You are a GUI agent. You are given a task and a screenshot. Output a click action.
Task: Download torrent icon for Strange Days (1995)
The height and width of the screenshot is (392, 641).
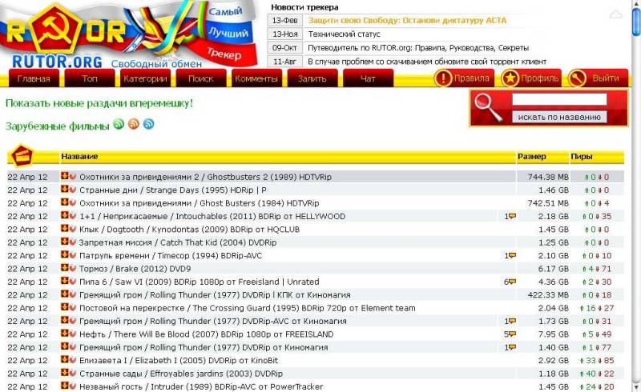[64, 189]
